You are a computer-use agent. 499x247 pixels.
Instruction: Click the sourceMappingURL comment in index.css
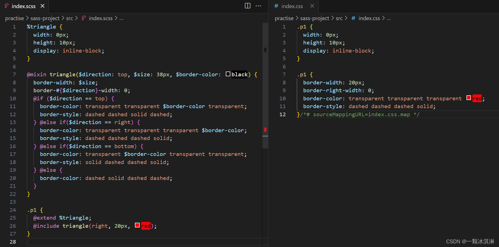pos(360,115)
